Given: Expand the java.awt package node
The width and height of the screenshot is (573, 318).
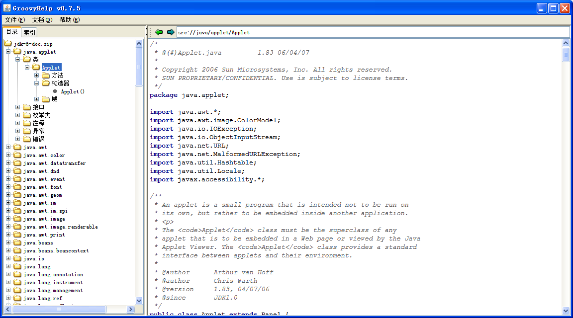Looking at the screenshot, I should [8, 147].
